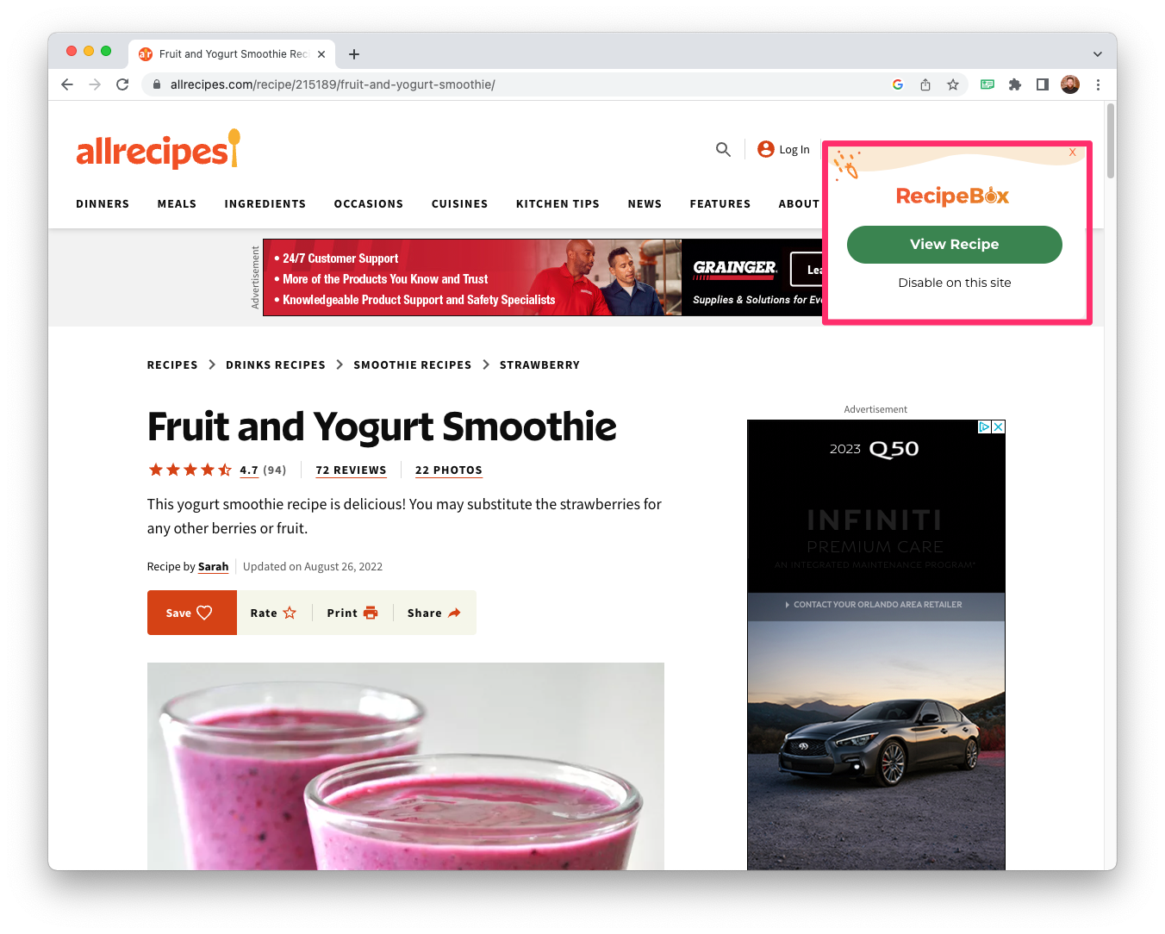The height and width of the screenshot is (934, 1165).
Task: Reload the page with the refresh icon
Action: point(122,84)
